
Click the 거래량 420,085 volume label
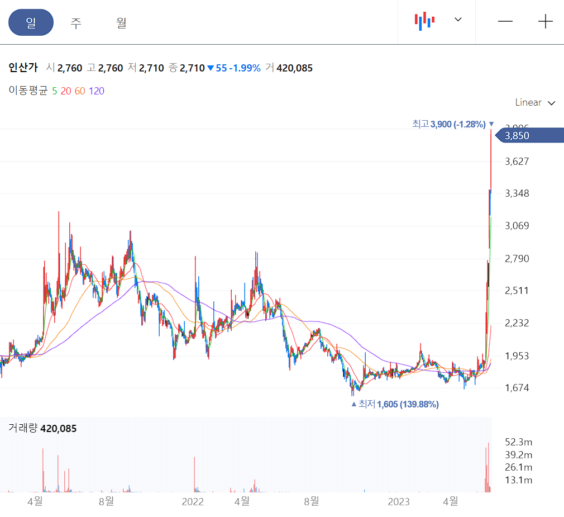(42, 429)
